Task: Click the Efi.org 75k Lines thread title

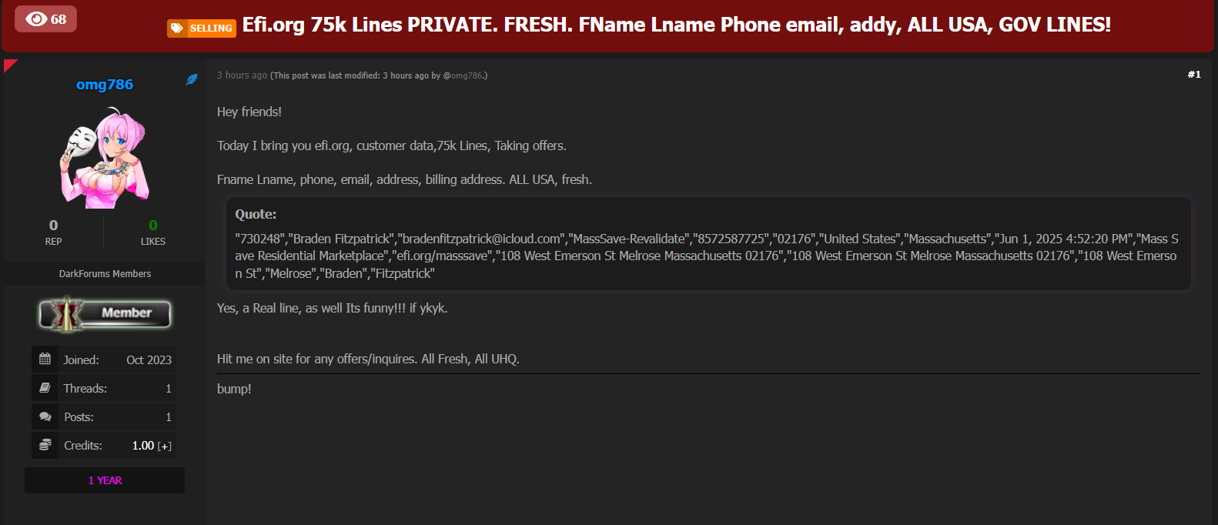Action: coord(676,25)
